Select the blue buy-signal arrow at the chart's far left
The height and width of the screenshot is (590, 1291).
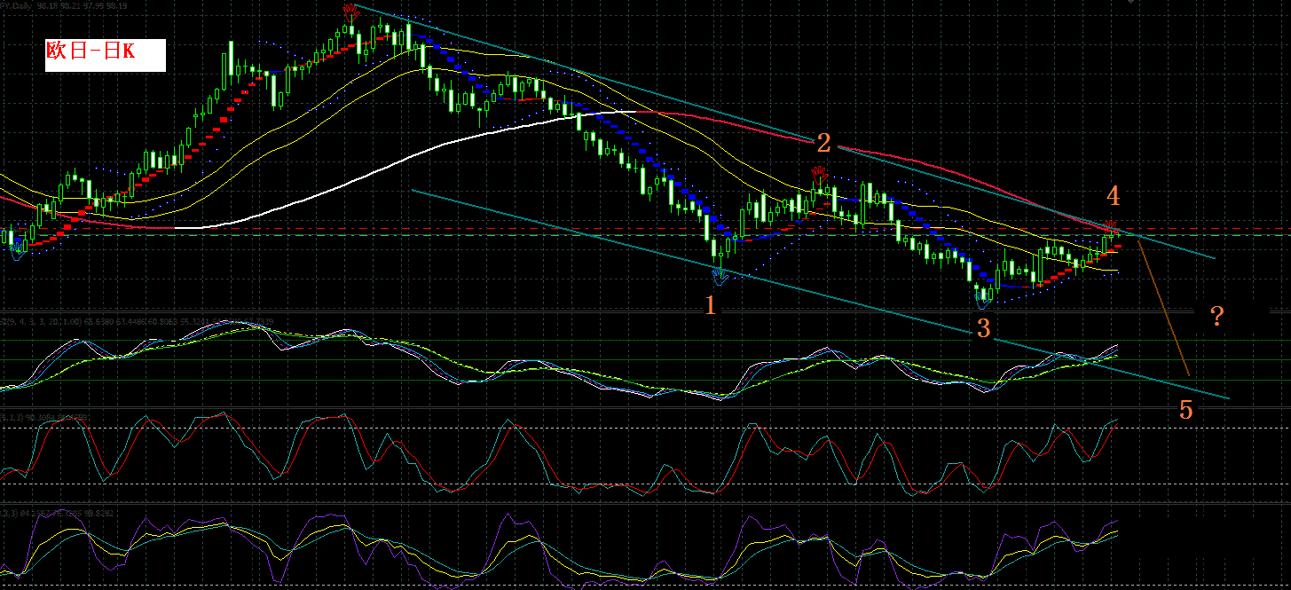(18, 249)
